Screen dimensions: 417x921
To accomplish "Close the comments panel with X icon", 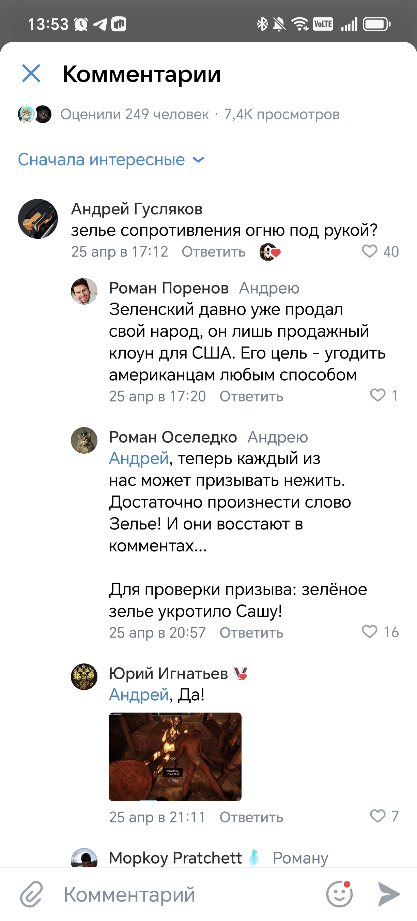I will click(31, 73).
